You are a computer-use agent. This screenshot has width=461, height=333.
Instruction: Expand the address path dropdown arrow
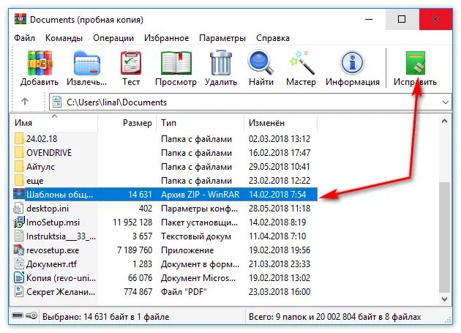pyautogui.click(x=446, y=102)
